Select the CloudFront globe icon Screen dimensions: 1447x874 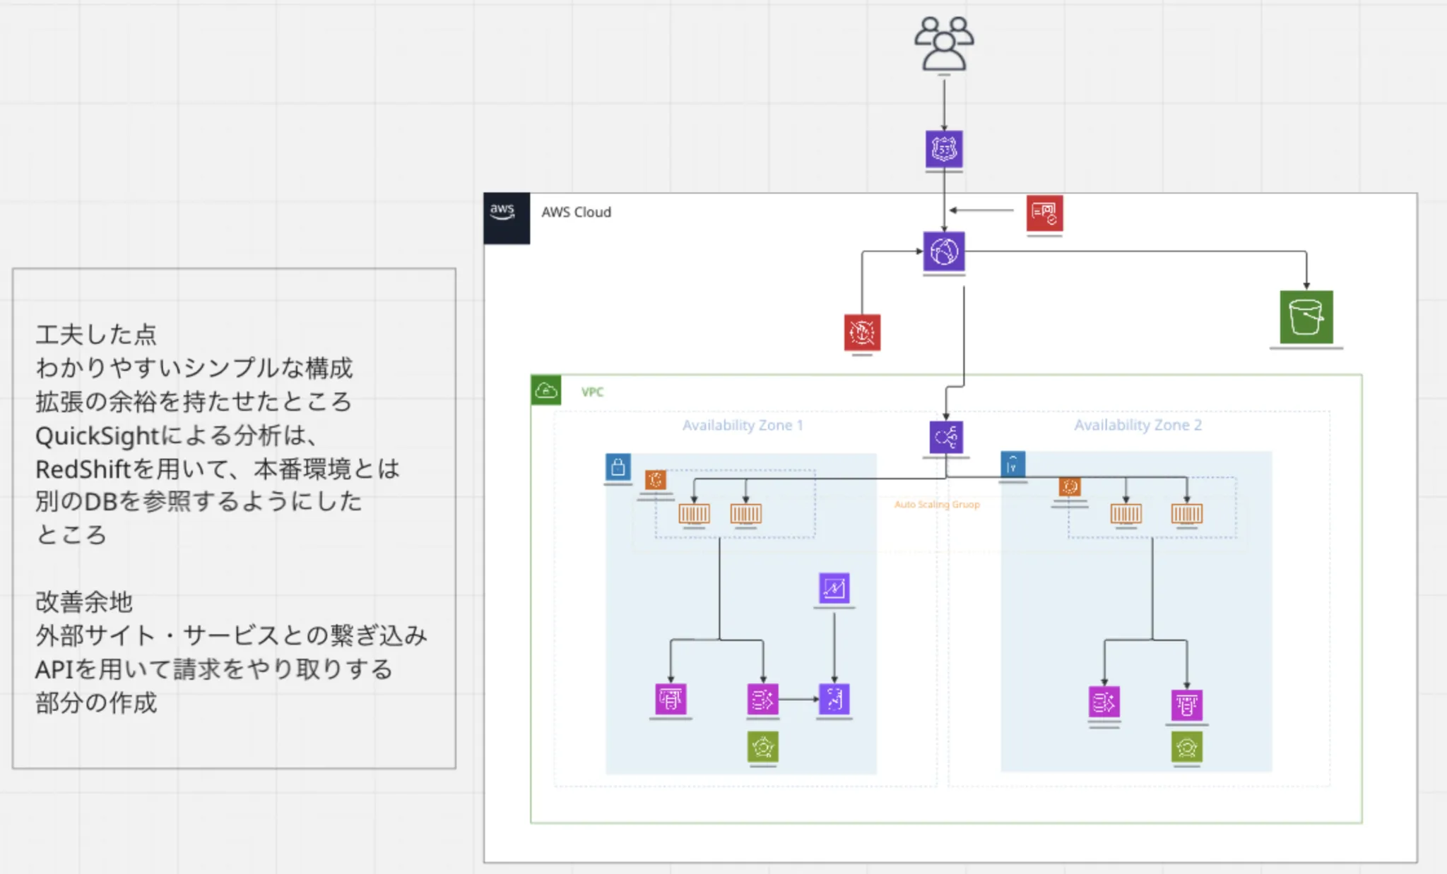pyautogui.click(x=944, y=251)
